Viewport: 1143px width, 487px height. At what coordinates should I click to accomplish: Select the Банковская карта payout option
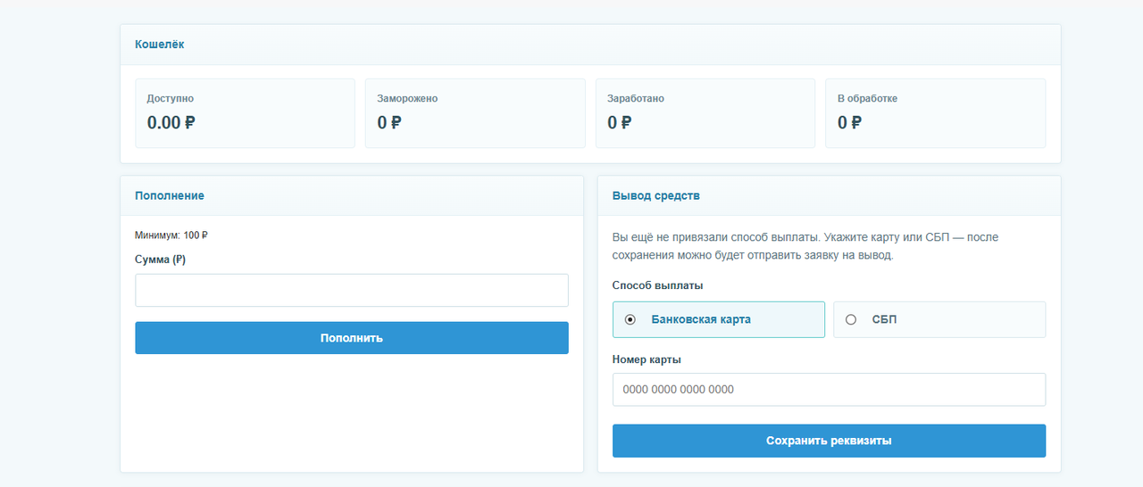click(718, 319)
